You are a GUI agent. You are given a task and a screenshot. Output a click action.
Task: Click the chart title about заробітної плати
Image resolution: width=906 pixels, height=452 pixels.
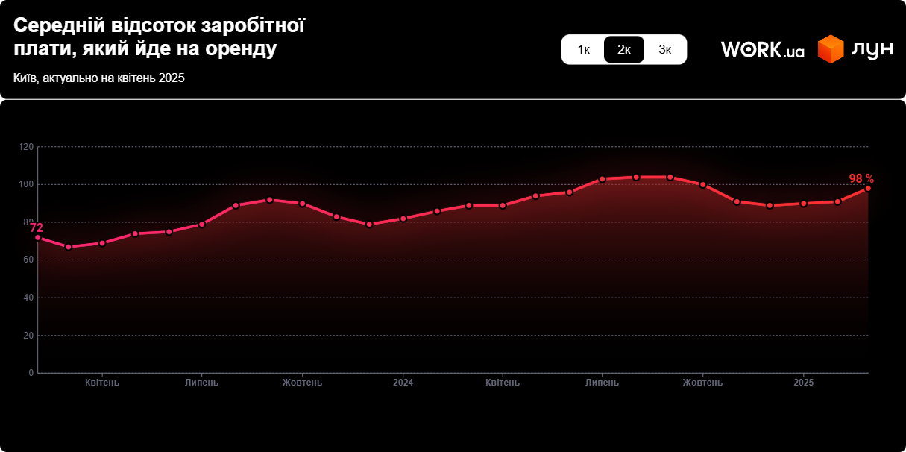click(x=160, y=37)
